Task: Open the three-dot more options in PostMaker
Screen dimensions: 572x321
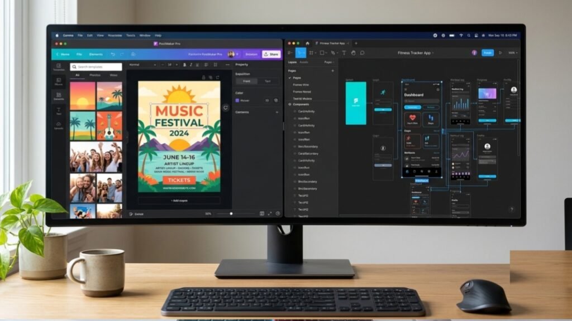Action: [228, 65]
